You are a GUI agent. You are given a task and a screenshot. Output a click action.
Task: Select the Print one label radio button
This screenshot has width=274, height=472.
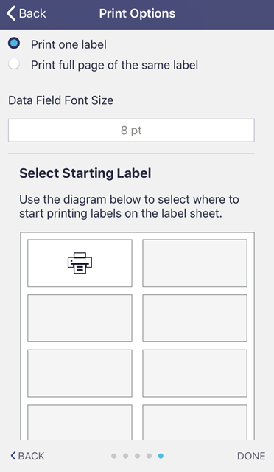point(14,43)
